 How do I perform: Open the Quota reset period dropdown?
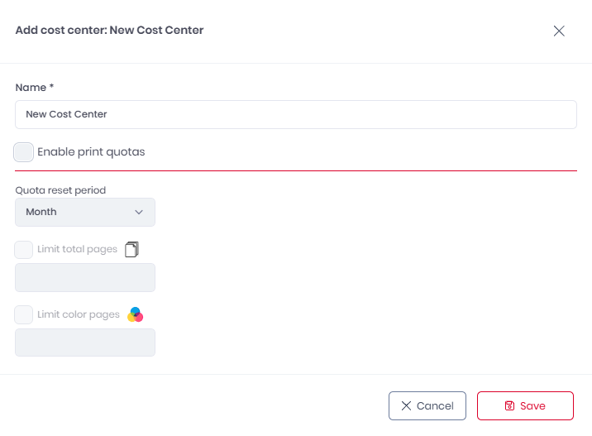[85, 212]
